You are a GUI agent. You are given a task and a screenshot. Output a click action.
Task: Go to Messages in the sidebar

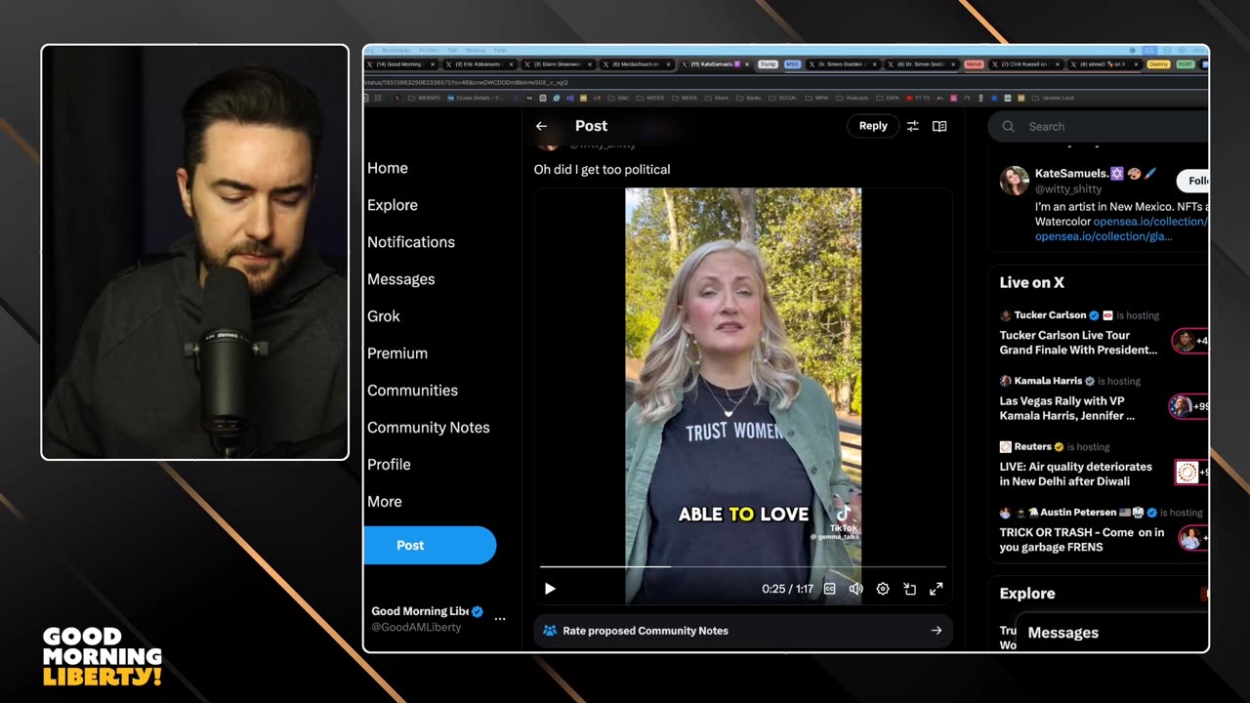click(x=401, y=279)
